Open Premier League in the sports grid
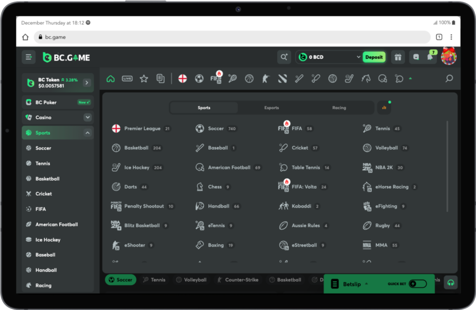The width and height of the screenshot is (476, 310). click(x=141, y=129)
